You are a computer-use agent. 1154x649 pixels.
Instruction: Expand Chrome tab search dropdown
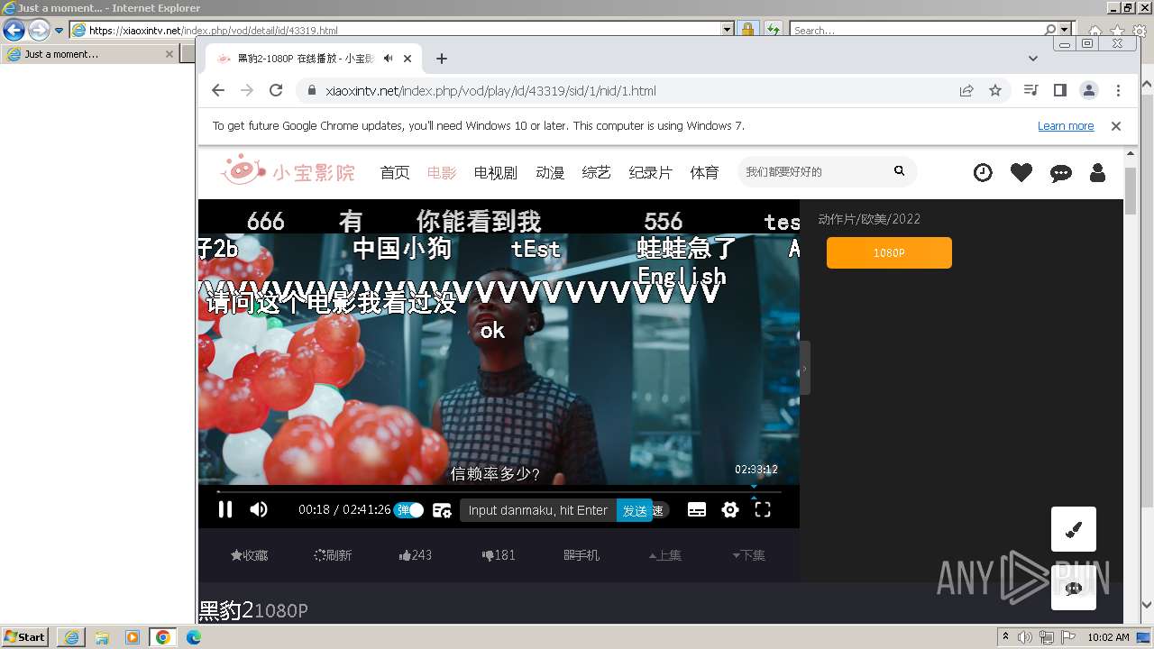1033,59
